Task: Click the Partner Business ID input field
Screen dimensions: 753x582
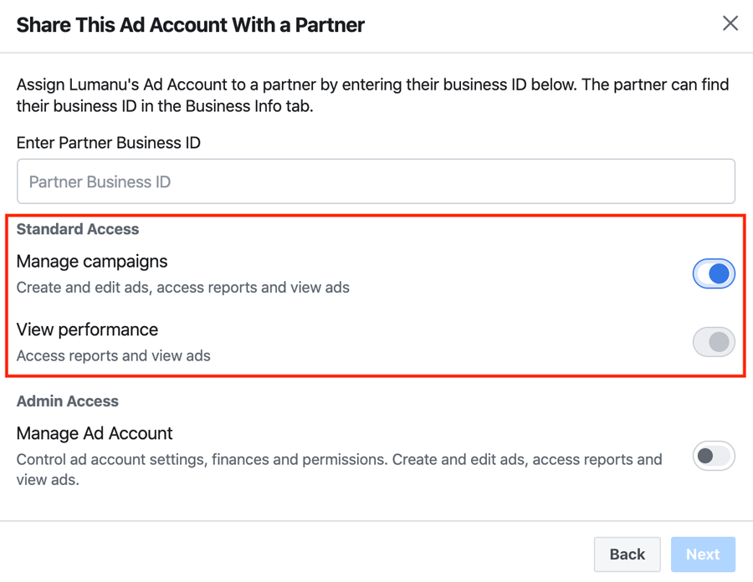Action: [x=376, y=181]
